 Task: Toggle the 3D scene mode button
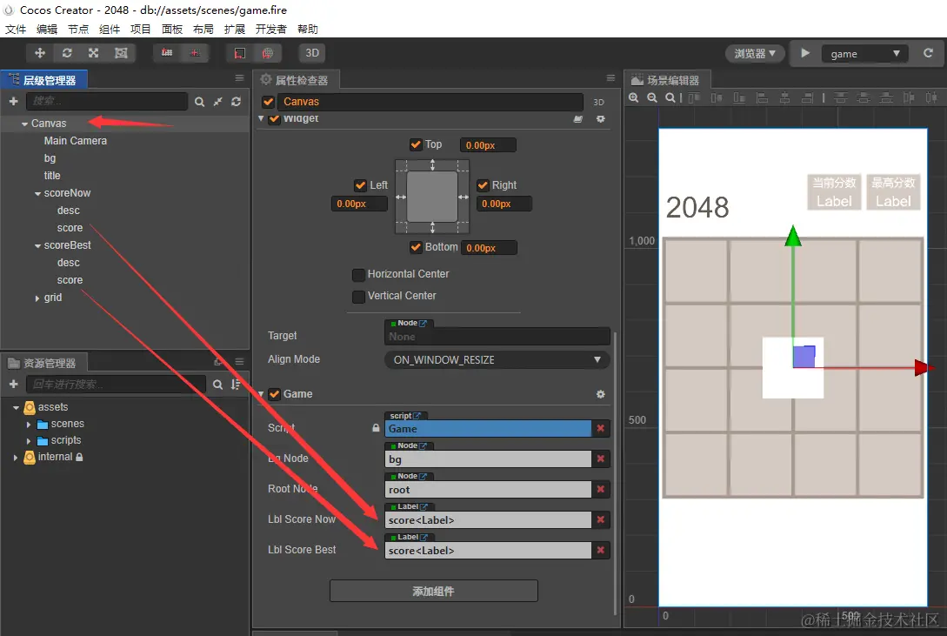tap(312, 53)
